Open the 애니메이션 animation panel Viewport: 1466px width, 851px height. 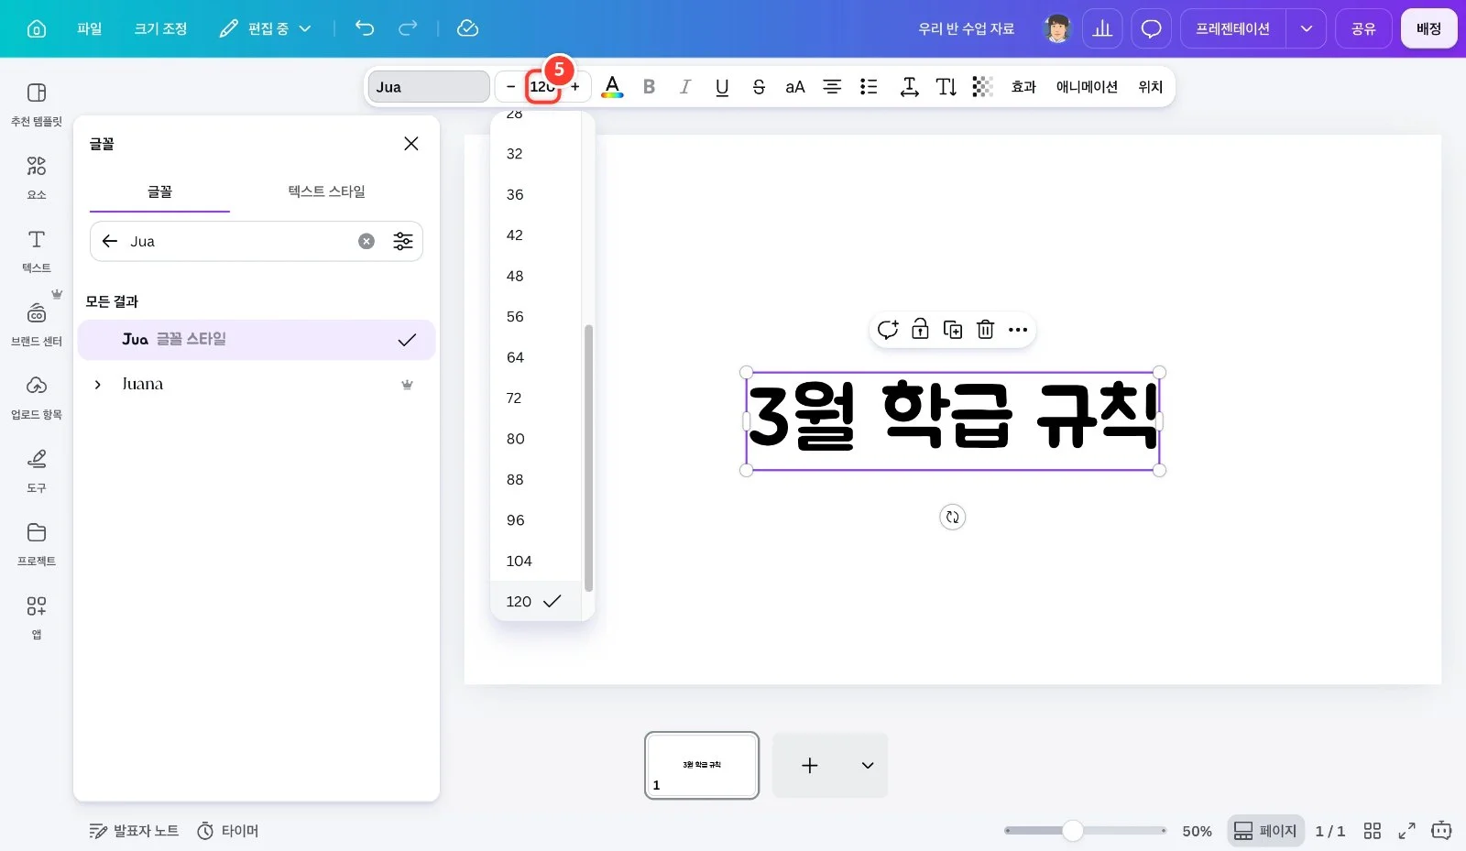click(1087, 87)
